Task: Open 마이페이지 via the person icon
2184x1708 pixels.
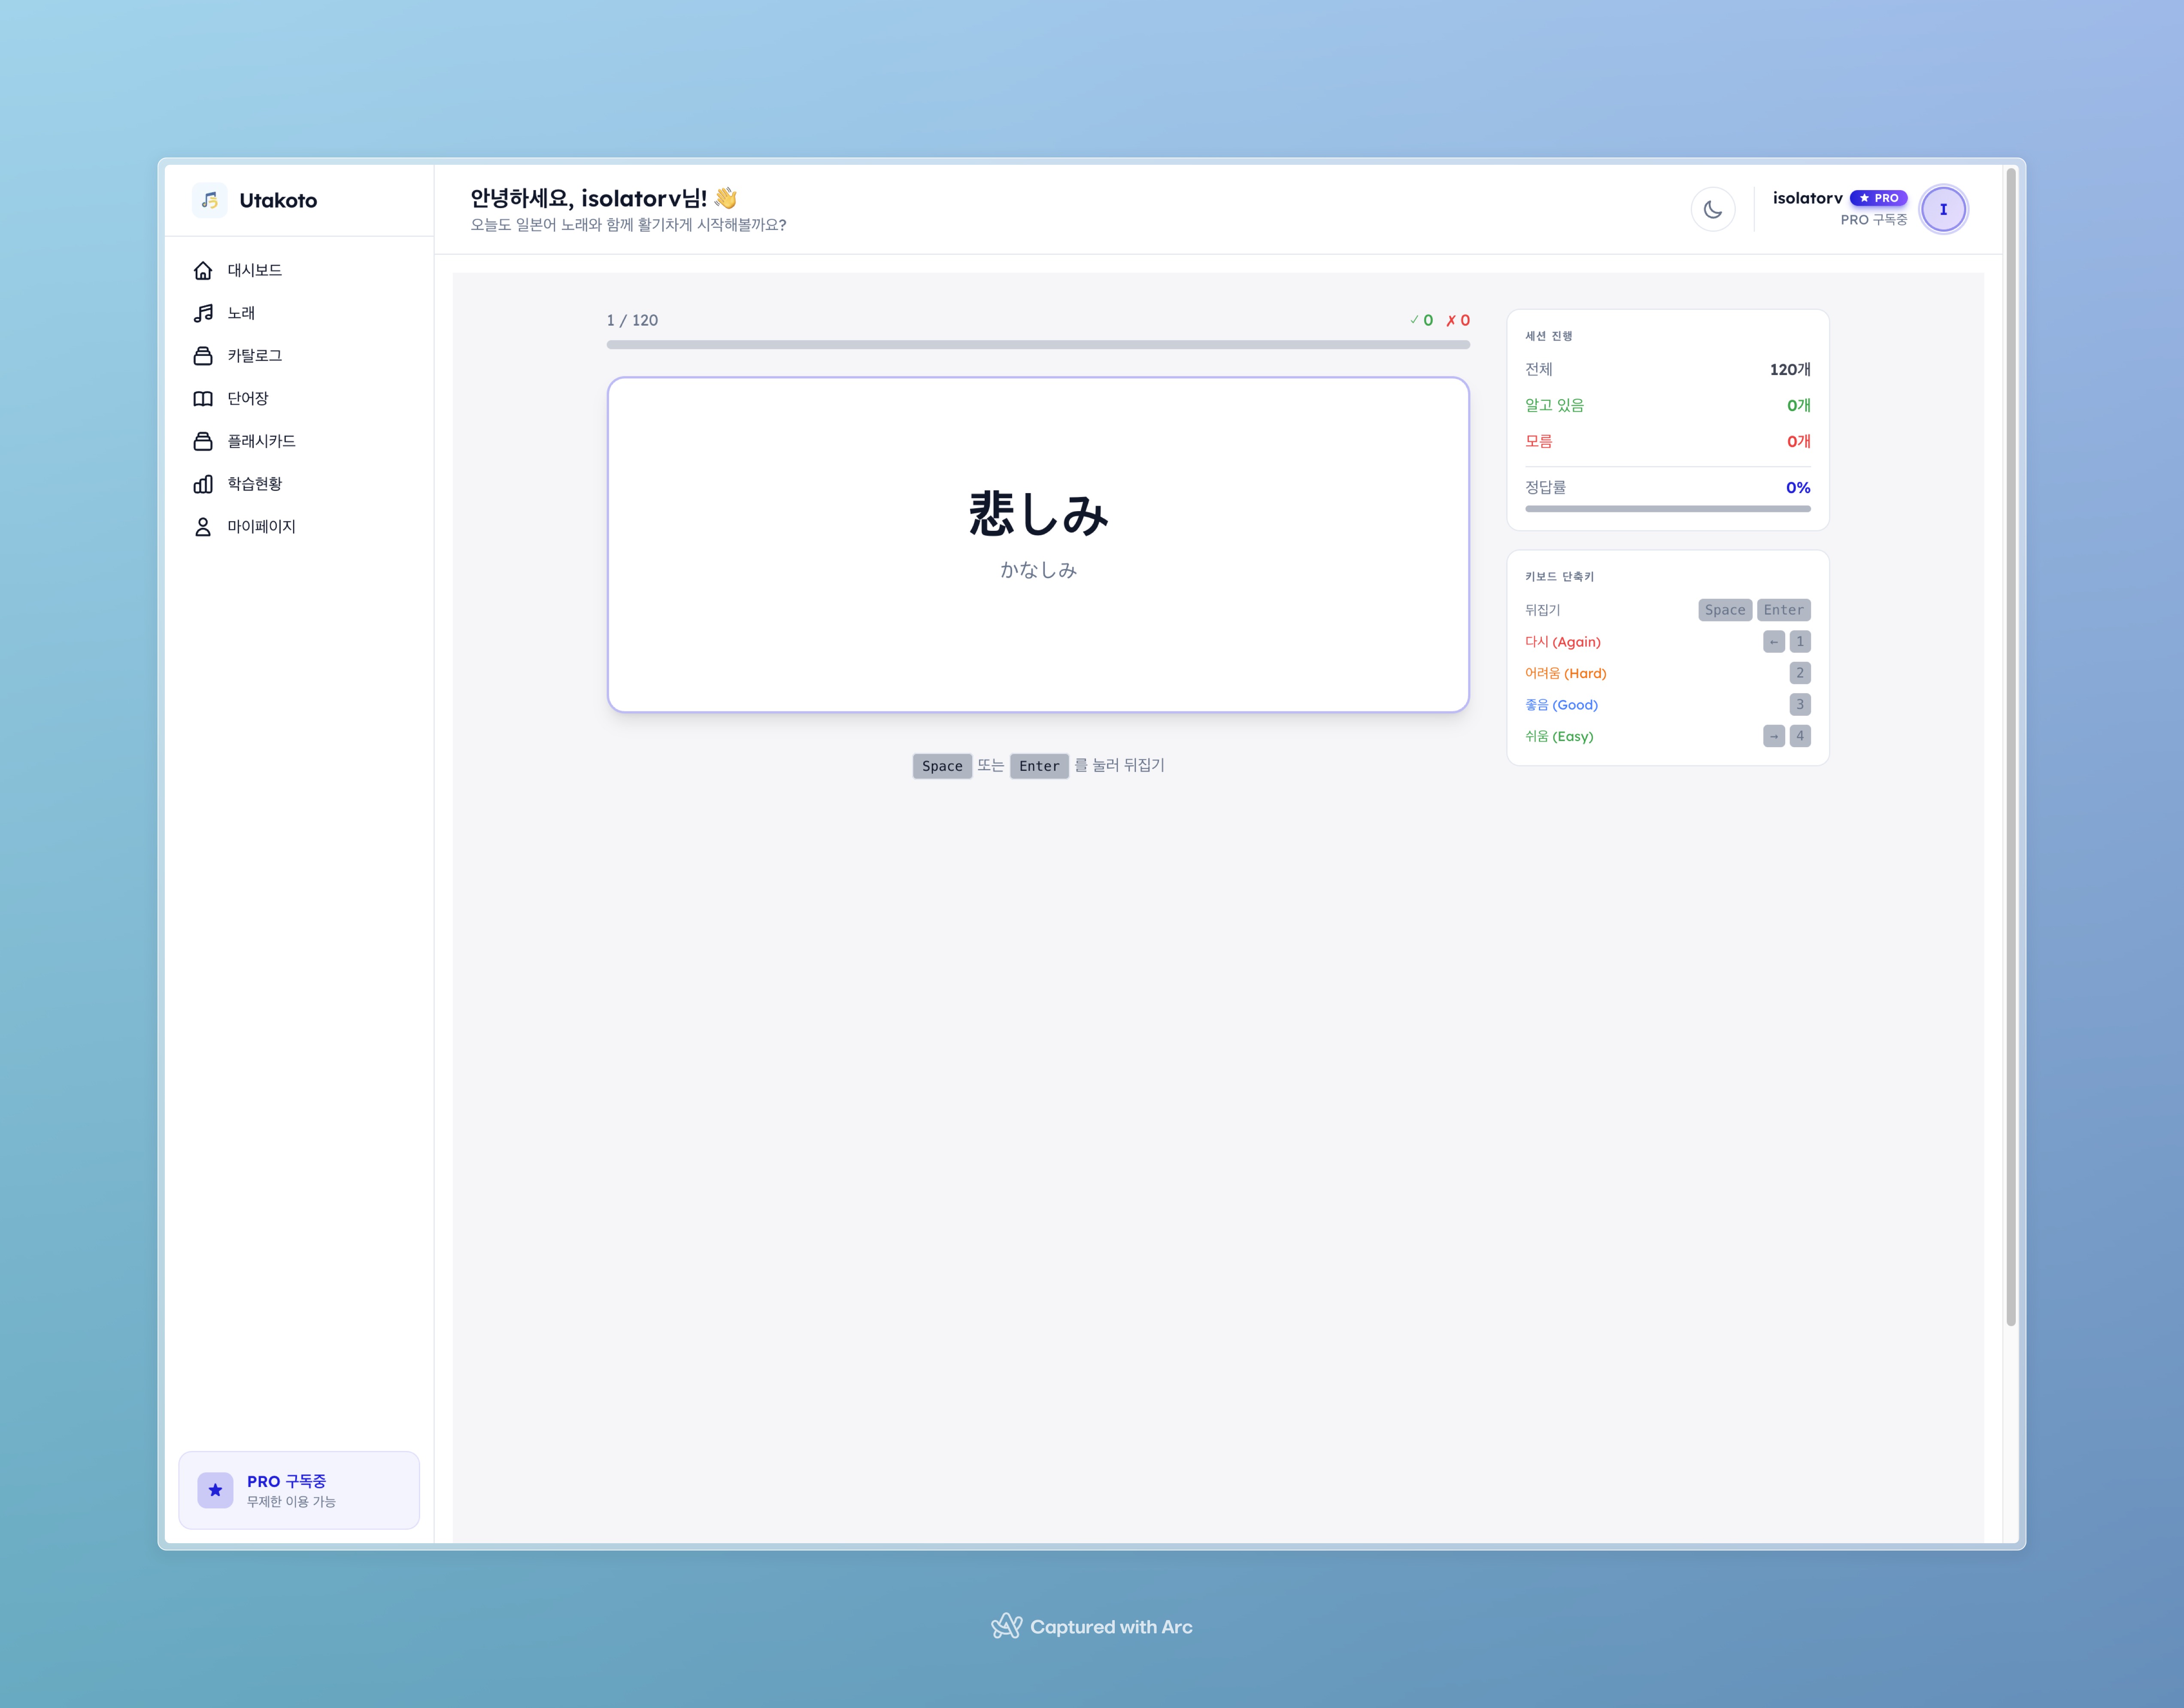Action: tap(203, 526)
